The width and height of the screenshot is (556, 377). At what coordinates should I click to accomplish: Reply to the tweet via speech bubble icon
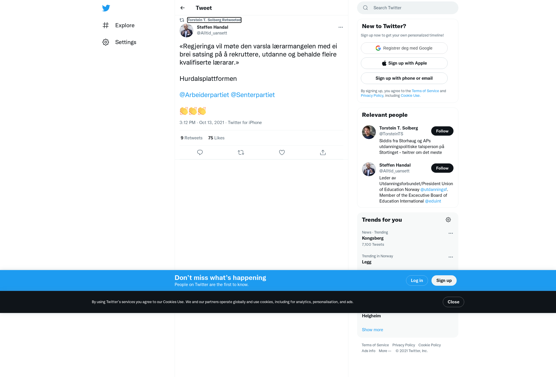(x=200, y=152)
